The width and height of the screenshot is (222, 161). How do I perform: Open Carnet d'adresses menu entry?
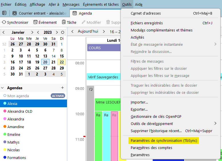coord(146,13)
